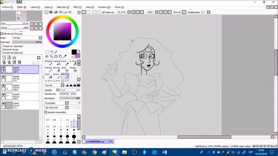Adjust the layer Opacidad slider
The height and width of the screenshot is (156, 278).
pos(27,42)
